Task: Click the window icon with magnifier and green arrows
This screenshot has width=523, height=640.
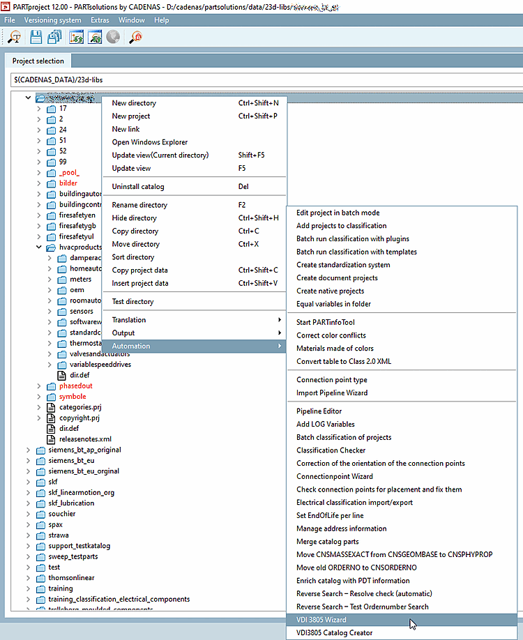Action: point(95,37)
